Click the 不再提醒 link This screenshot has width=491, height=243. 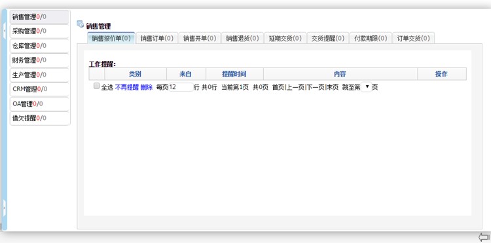(126, 87)
